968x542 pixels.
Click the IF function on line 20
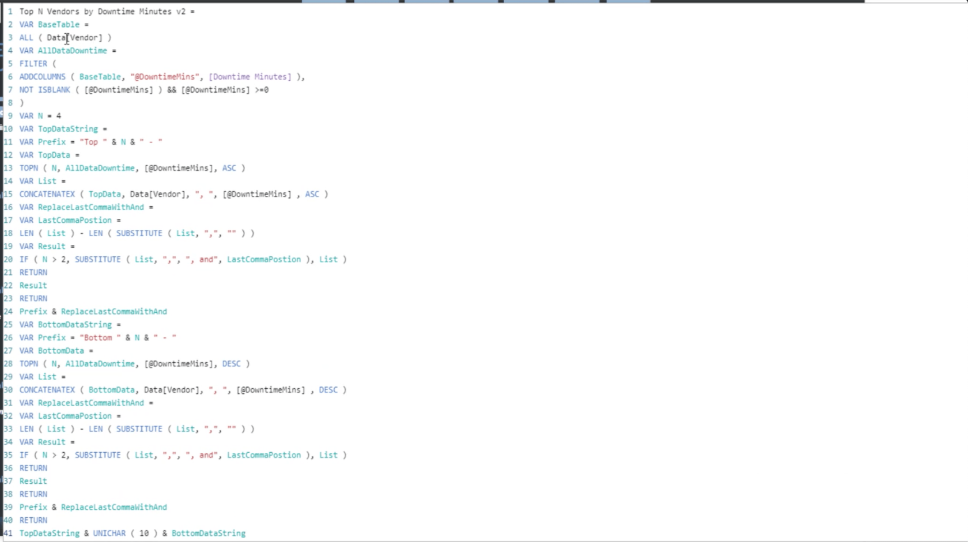pyautogui.click(x=24, y=260)
